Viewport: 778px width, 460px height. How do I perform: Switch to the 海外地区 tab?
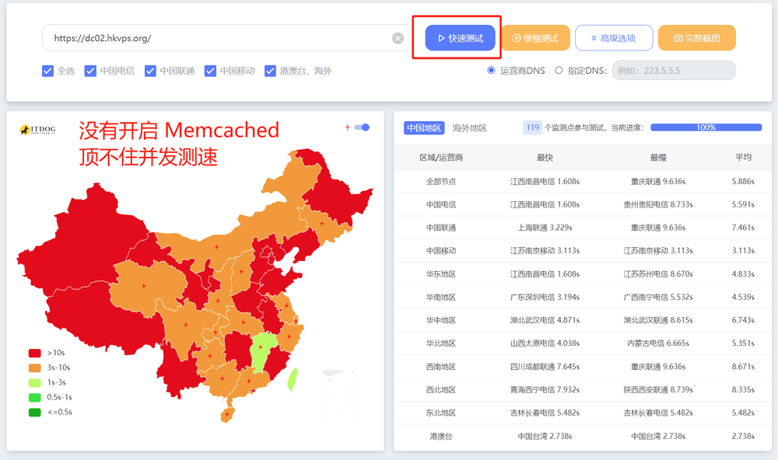(x=469, y=127)
